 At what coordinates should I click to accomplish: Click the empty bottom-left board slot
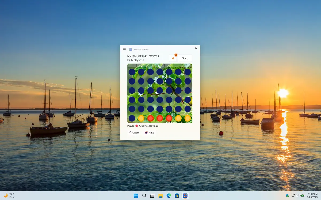pyautogui.click(x=132, y=118)
